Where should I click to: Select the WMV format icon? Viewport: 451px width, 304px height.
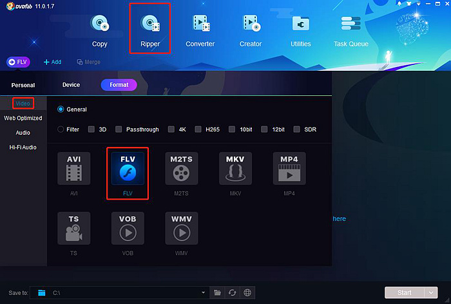coord(182,229)
